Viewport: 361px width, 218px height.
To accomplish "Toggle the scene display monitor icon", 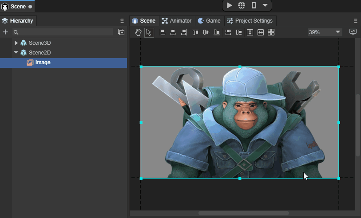I will 353,32.
